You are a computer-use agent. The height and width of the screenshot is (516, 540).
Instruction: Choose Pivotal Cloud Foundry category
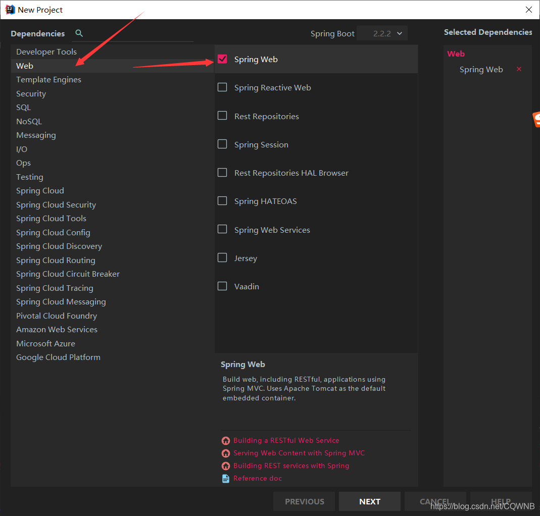[x=112, y=316]
